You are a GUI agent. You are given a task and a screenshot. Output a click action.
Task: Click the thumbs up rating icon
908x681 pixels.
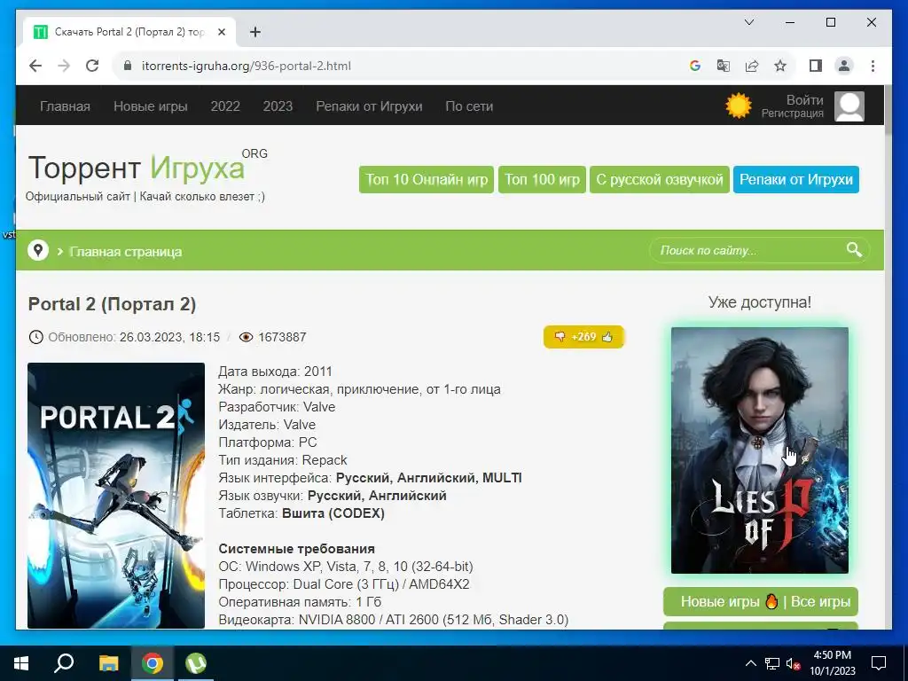click(x=607, y=337)
